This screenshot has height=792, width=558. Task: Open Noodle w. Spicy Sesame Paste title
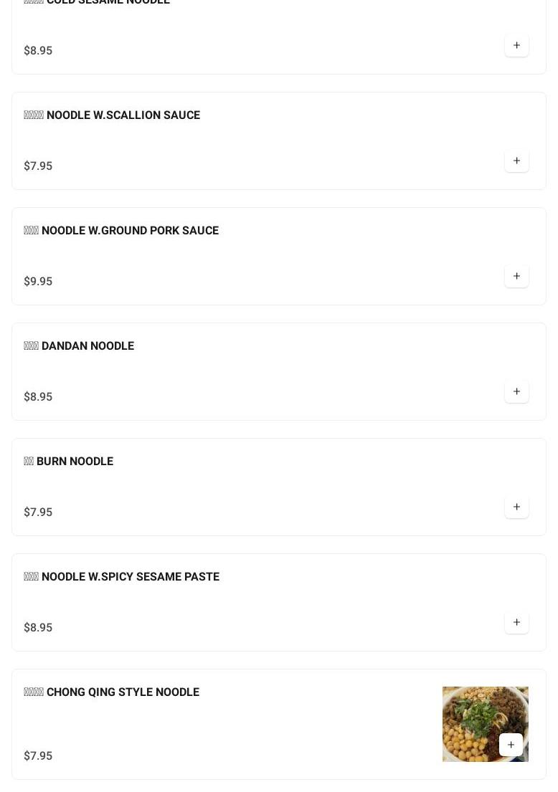(x=122, y=576)
